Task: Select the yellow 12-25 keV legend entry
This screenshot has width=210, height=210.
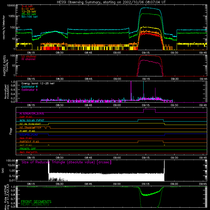Action: (x=29, y=12)
